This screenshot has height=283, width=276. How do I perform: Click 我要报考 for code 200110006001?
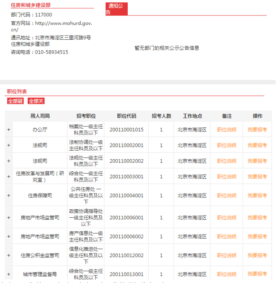coord(257,218)
